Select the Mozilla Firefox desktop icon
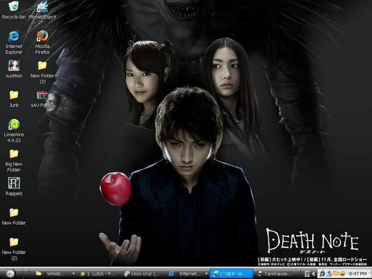 [x=42, y=42]
